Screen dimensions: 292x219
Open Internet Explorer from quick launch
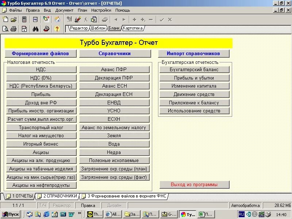pos(46,214)
